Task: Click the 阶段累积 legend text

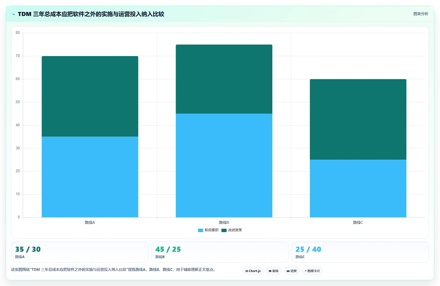Action: tap(212, 230)
